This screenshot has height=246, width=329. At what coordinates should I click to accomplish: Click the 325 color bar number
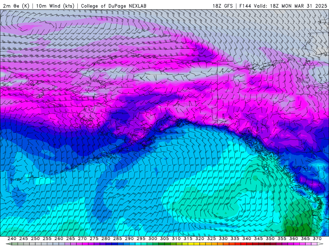click(211, 239)
